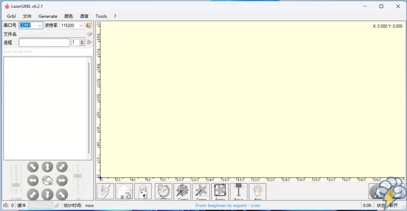Image resolution: width=407 pixels, height=211 pixels.
Task: Jog the laser diagonally up-left
Action: (x=33, y=167)
